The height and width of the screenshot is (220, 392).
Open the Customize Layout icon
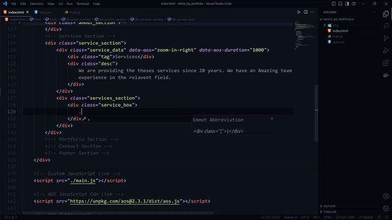[x=354, y=4]
